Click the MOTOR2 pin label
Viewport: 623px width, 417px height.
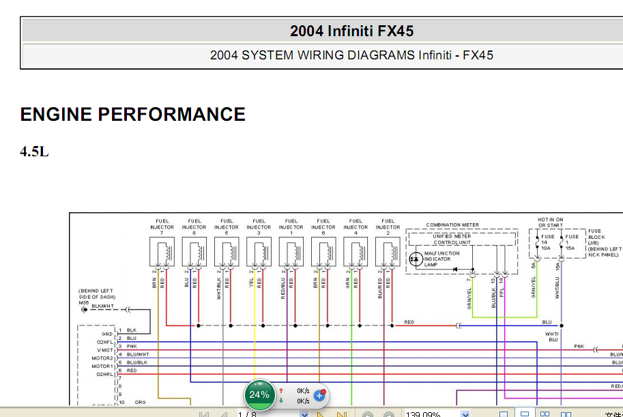pyautogui.click(x=102, y=358)
